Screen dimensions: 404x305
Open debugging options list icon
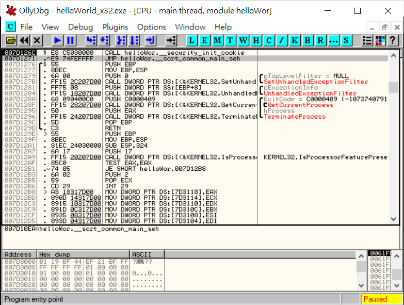367,40
